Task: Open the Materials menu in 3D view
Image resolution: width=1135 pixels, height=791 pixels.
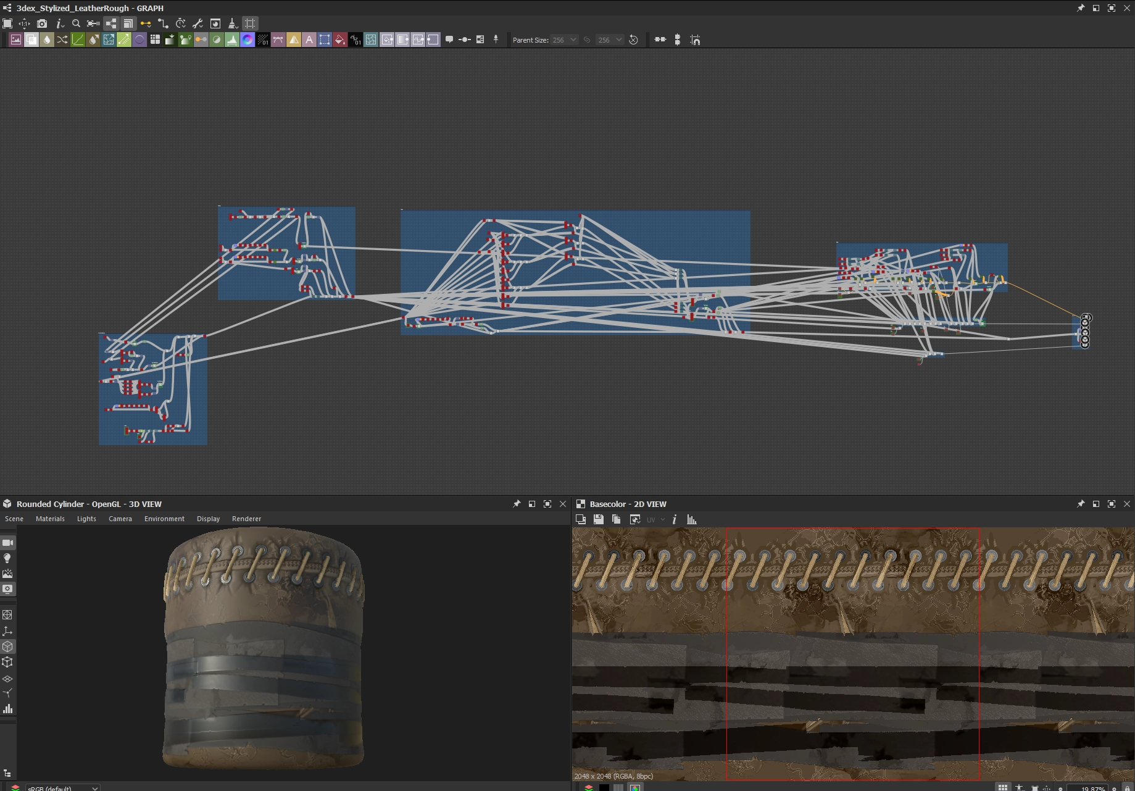Action: tap(50, 519)
